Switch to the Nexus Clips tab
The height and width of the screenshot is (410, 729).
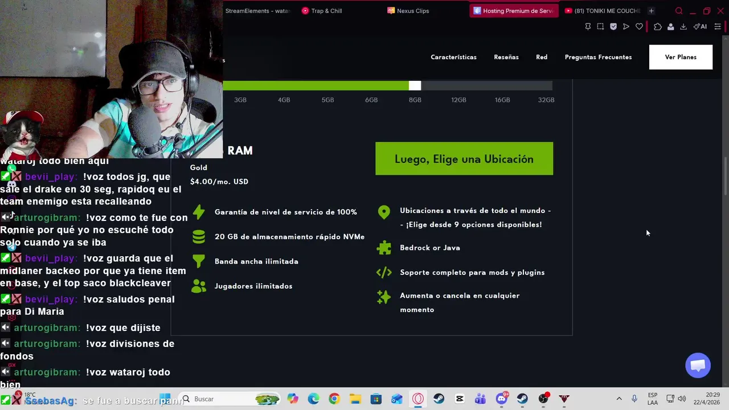(412, 11)
